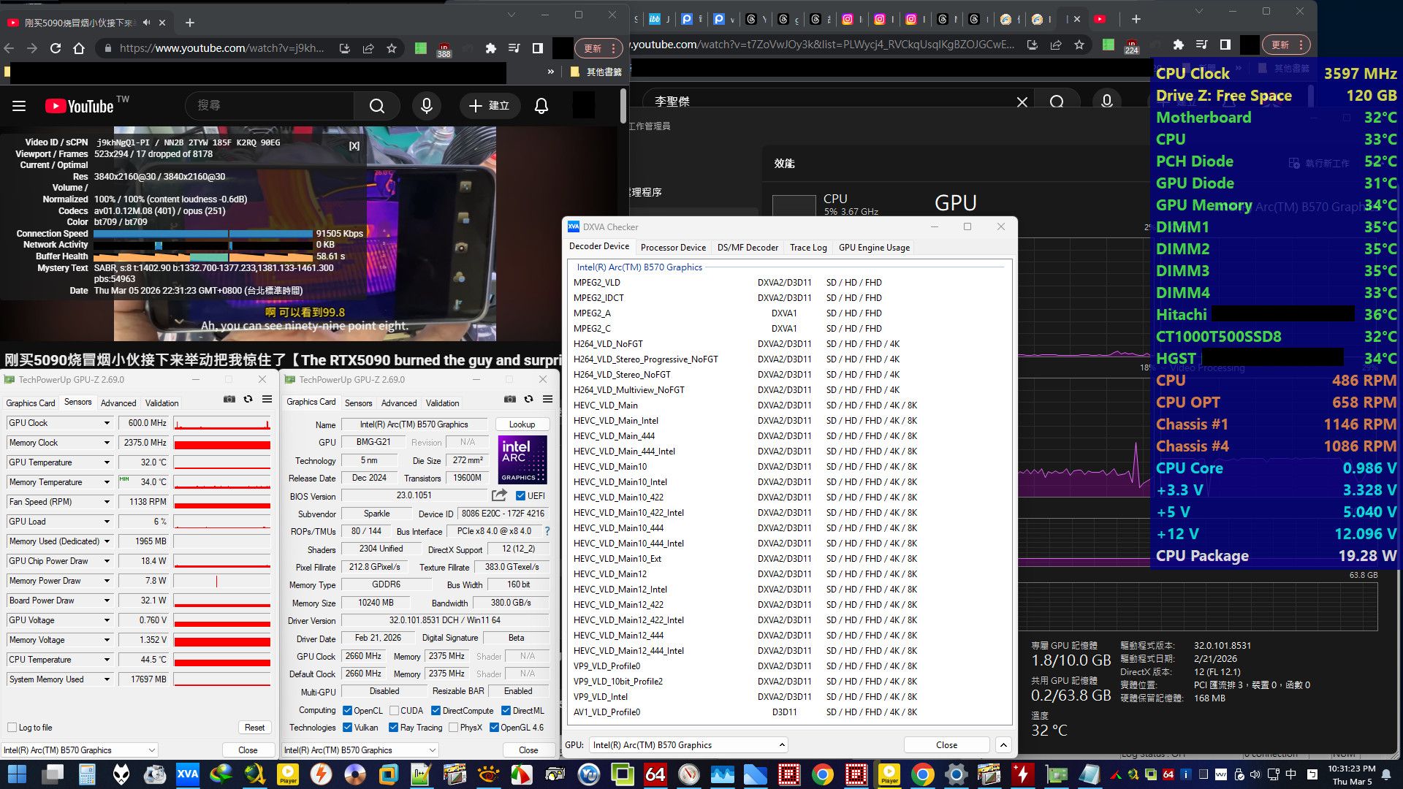Viewport: 1403px width, 789px height.
Task: Click the YouTube search magnifier button
Action: 377,106
